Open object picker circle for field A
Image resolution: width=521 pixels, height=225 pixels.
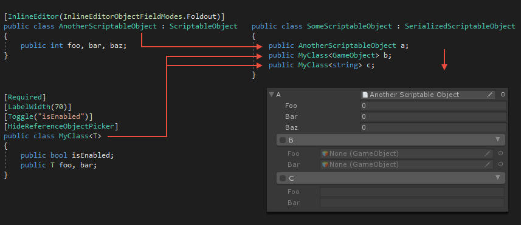click(x=503, y=95)
